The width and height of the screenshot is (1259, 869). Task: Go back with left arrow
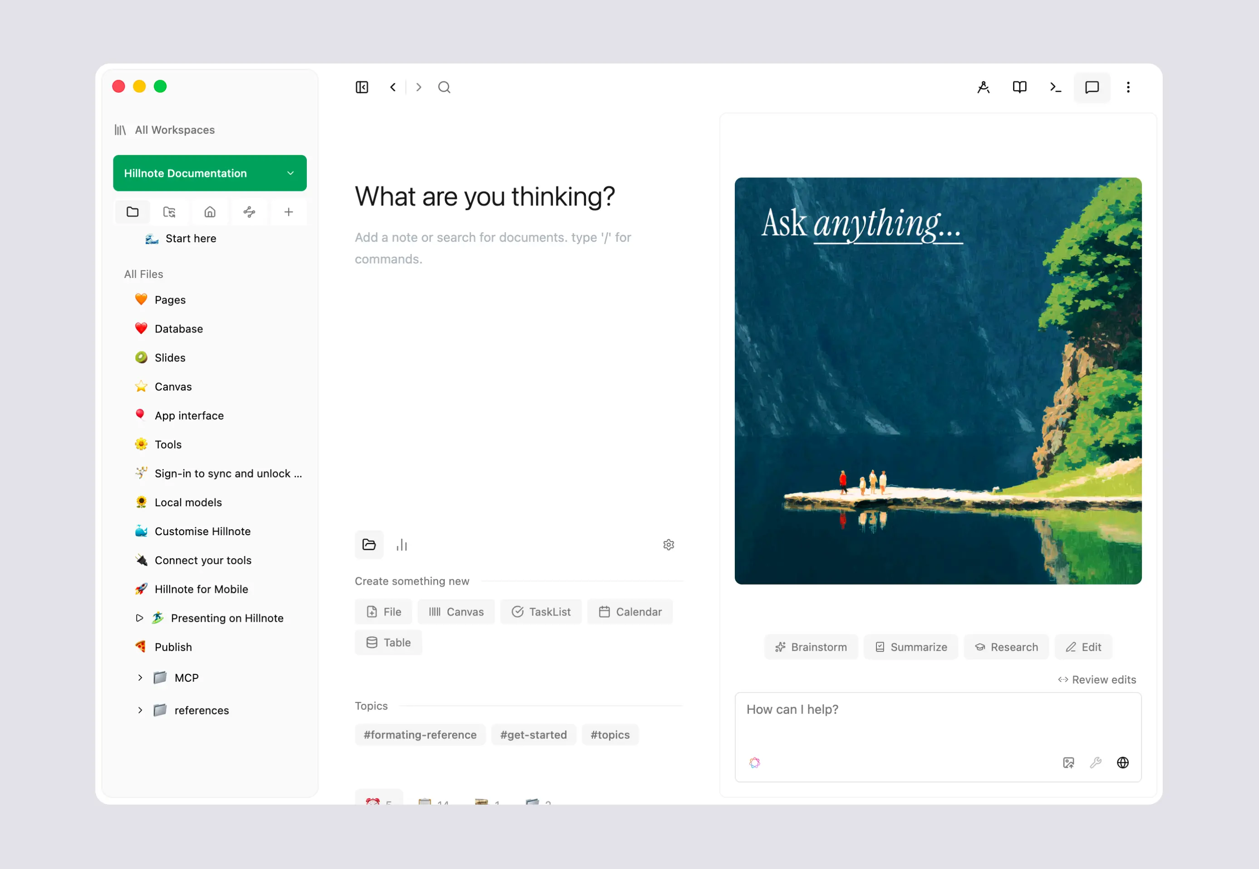393,87
